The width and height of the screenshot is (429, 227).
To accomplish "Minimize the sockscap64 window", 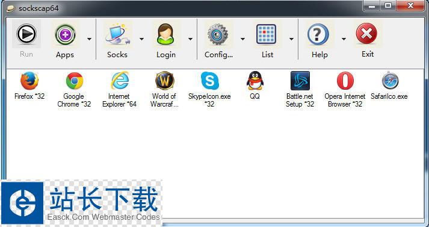I will (x=372, y=5).
